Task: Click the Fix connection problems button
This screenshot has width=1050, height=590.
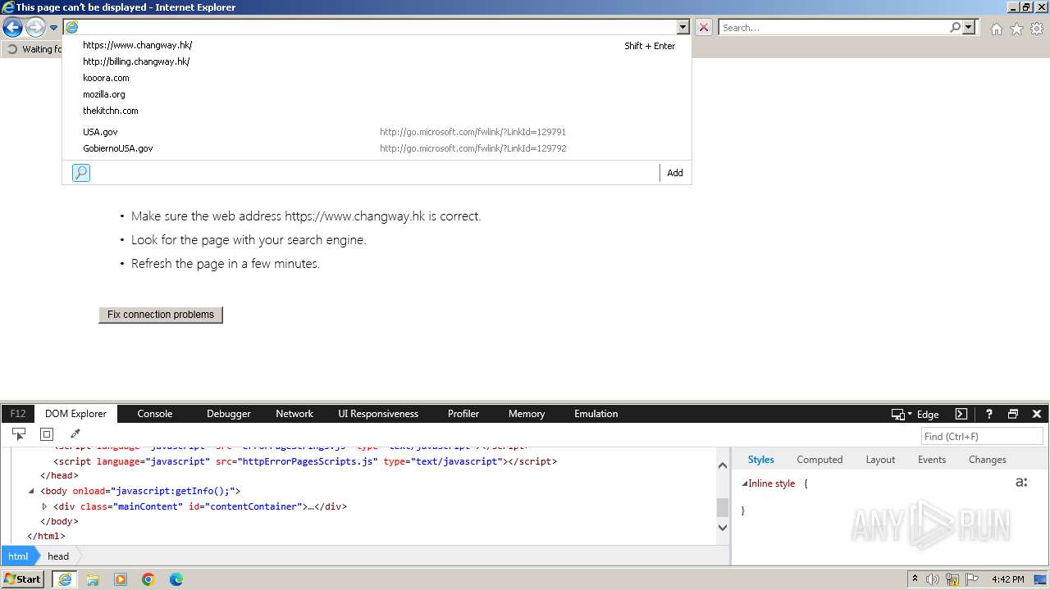Action: (x=161, y=315)
